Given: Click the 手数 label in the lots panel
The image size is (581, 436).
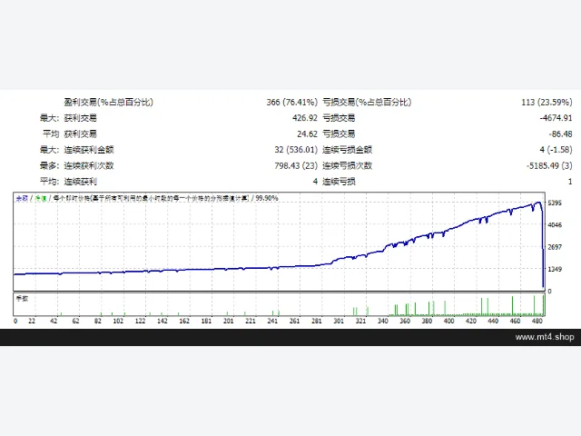Looking at the screenshot, I should click(x=22, y=299).
